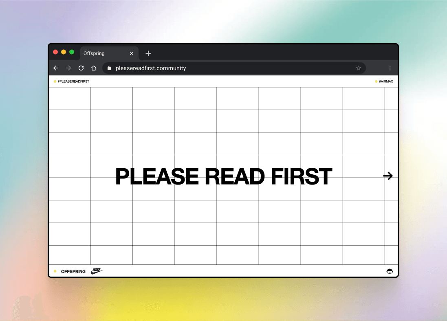447x321 pixels.
Task: Close the Offspring tab
Action: [132, 53]
